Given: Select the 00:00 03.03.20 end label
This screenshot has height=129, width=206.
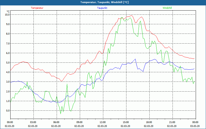Looking at the screenshot, I should 195,124.
